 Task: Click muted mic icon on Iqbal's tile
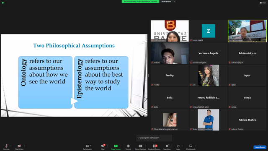[x=230, y=85]
